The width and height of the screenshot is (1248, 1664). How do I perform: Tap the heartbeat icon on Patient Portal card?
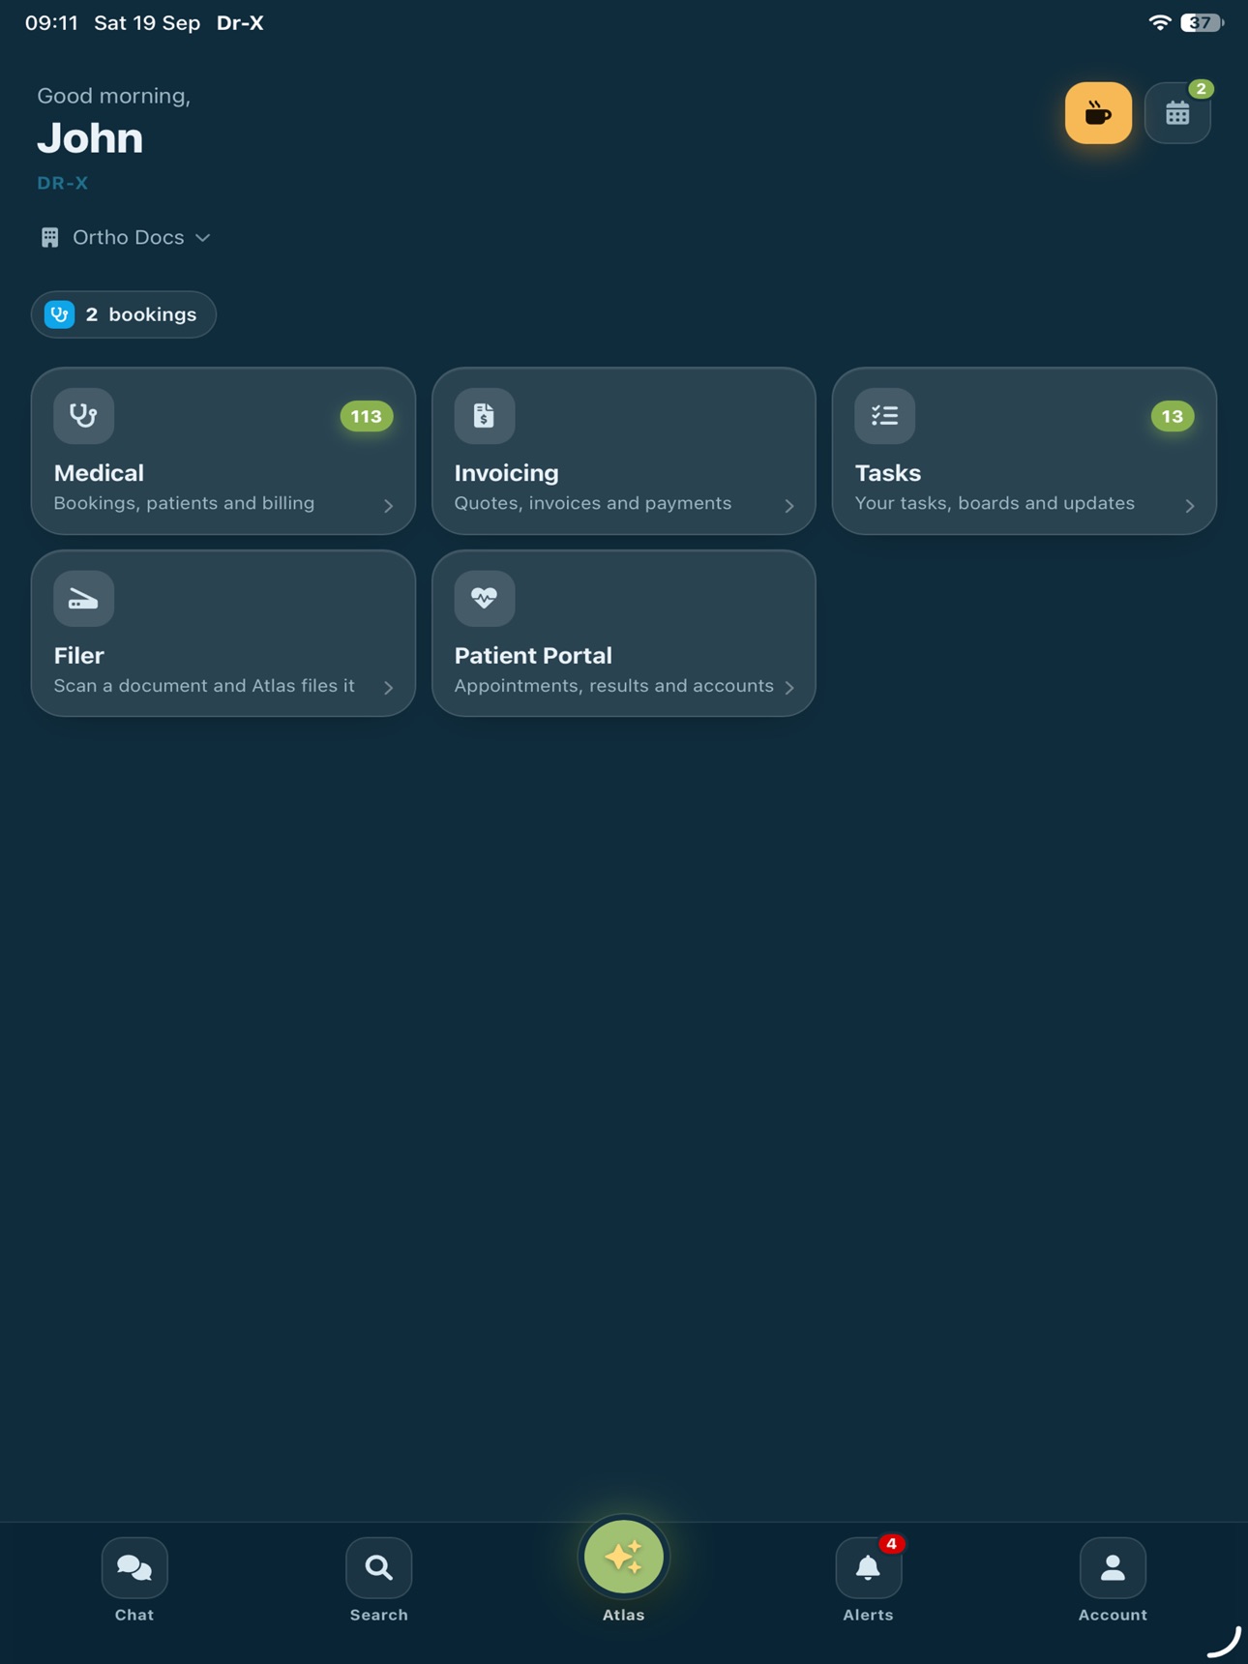(484, 598)
